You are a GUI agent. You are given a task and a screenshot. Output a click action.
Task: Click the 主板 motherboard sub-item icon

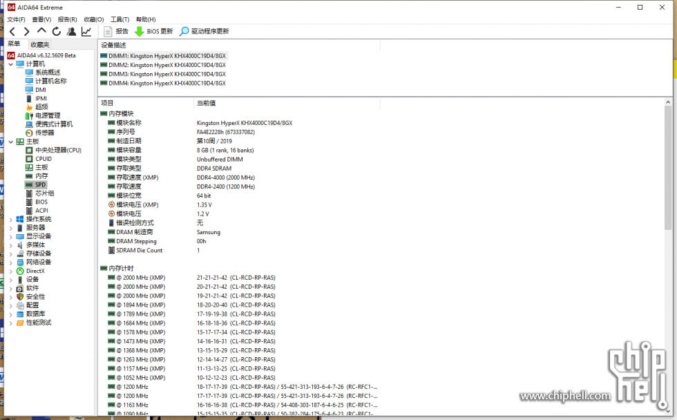click(x=29, y=167)
